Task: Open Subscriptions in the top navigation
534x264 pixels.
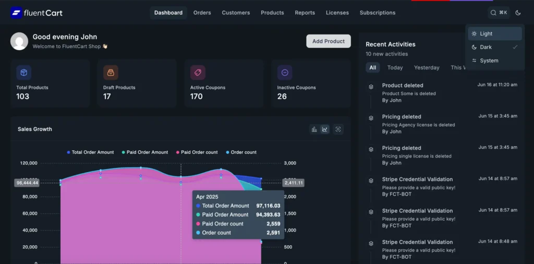Action: coord(378,13)
